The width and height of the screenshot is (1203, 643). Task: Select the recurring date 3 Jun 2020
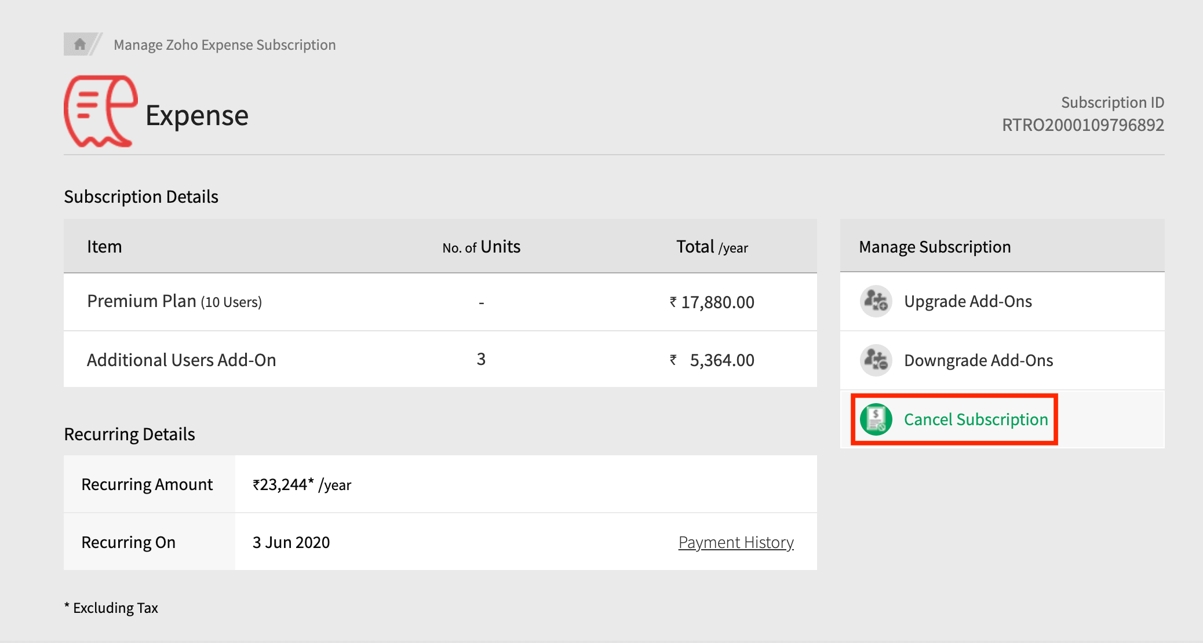point(291,542)
